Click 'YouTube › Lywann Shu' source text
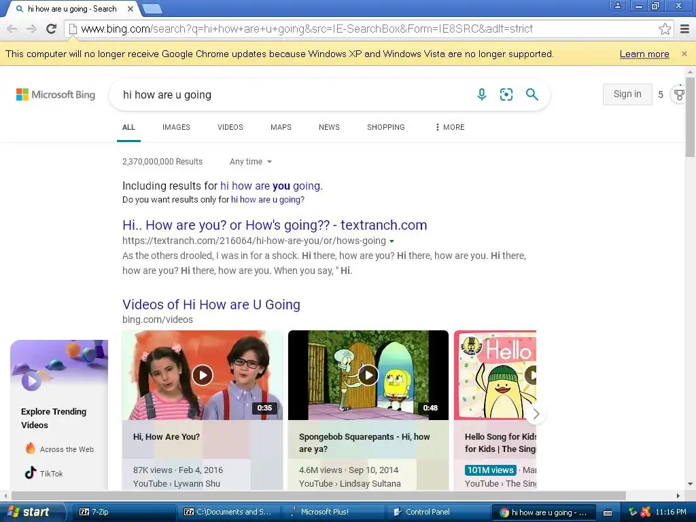696x522 pixels. (177, 483)
